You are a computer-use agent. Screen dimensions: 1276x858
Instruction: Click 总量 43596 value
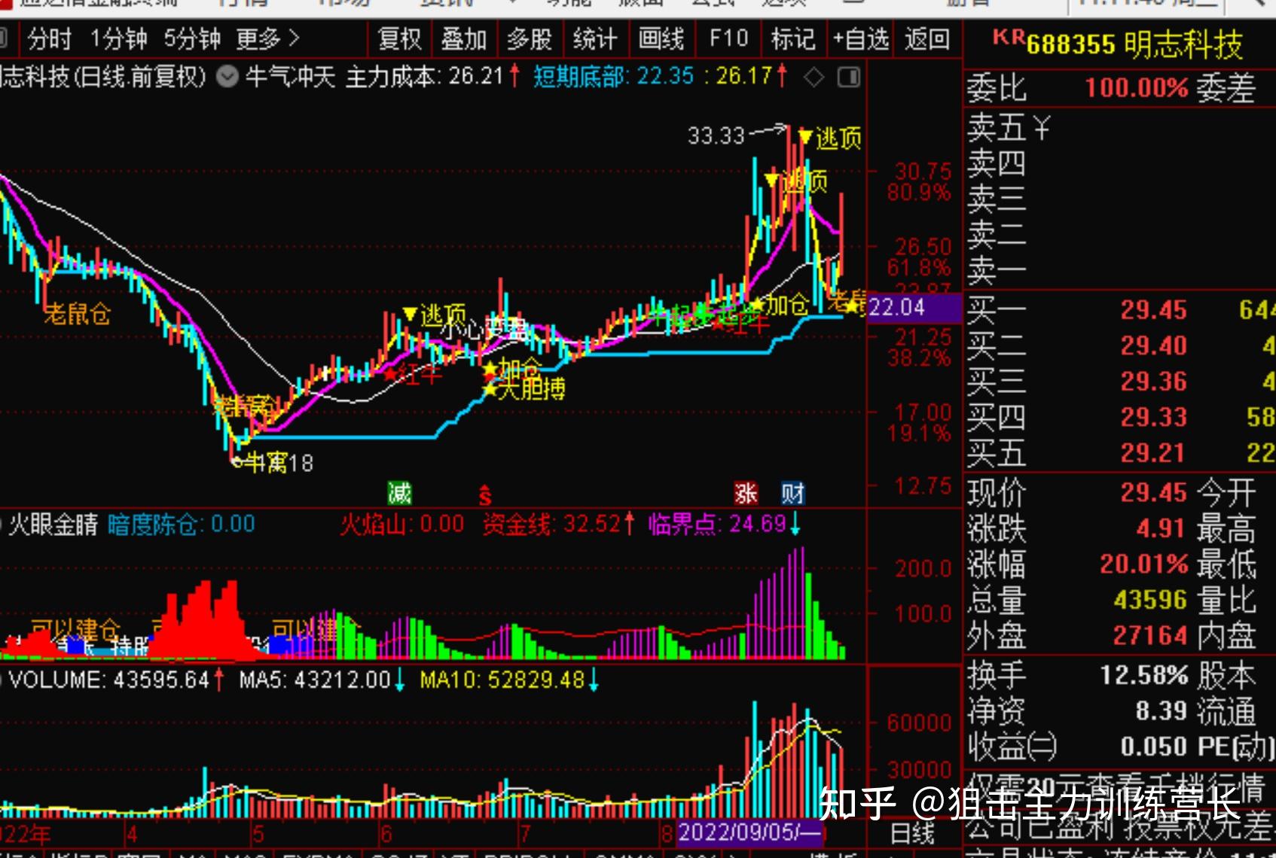[1151, 600]
